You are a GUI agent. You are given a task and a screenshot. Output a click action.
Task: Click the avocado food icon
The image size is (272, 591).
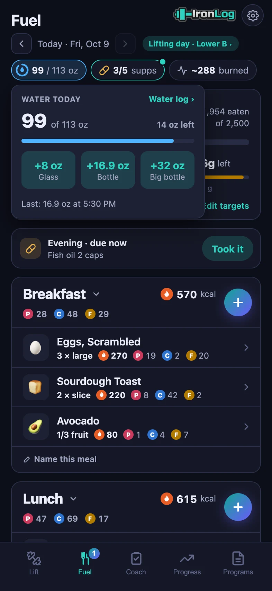(x=36, y=427)
